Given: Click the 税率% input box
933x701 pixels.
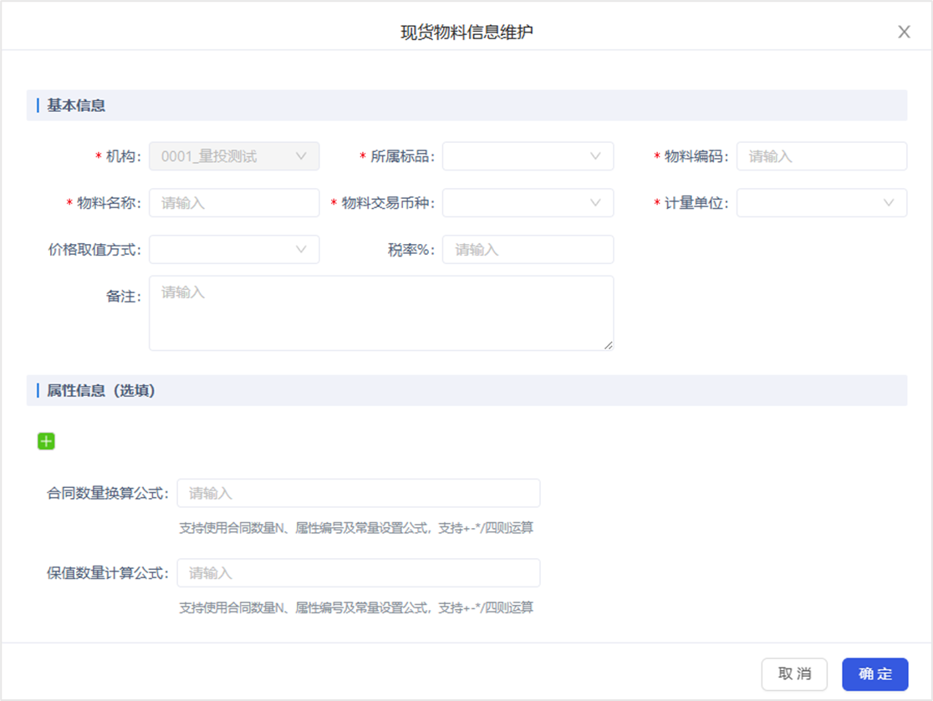Looking at the screenshot, I should pyautogui.click(x=527, y=250).
